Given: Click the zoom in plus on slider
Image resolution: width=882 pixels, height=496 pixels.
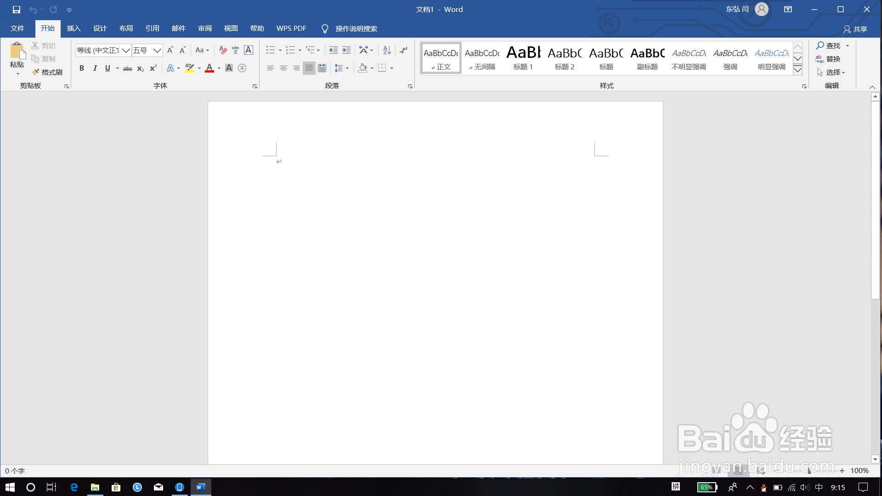Looking at the screenshot, I should [842, 471].
